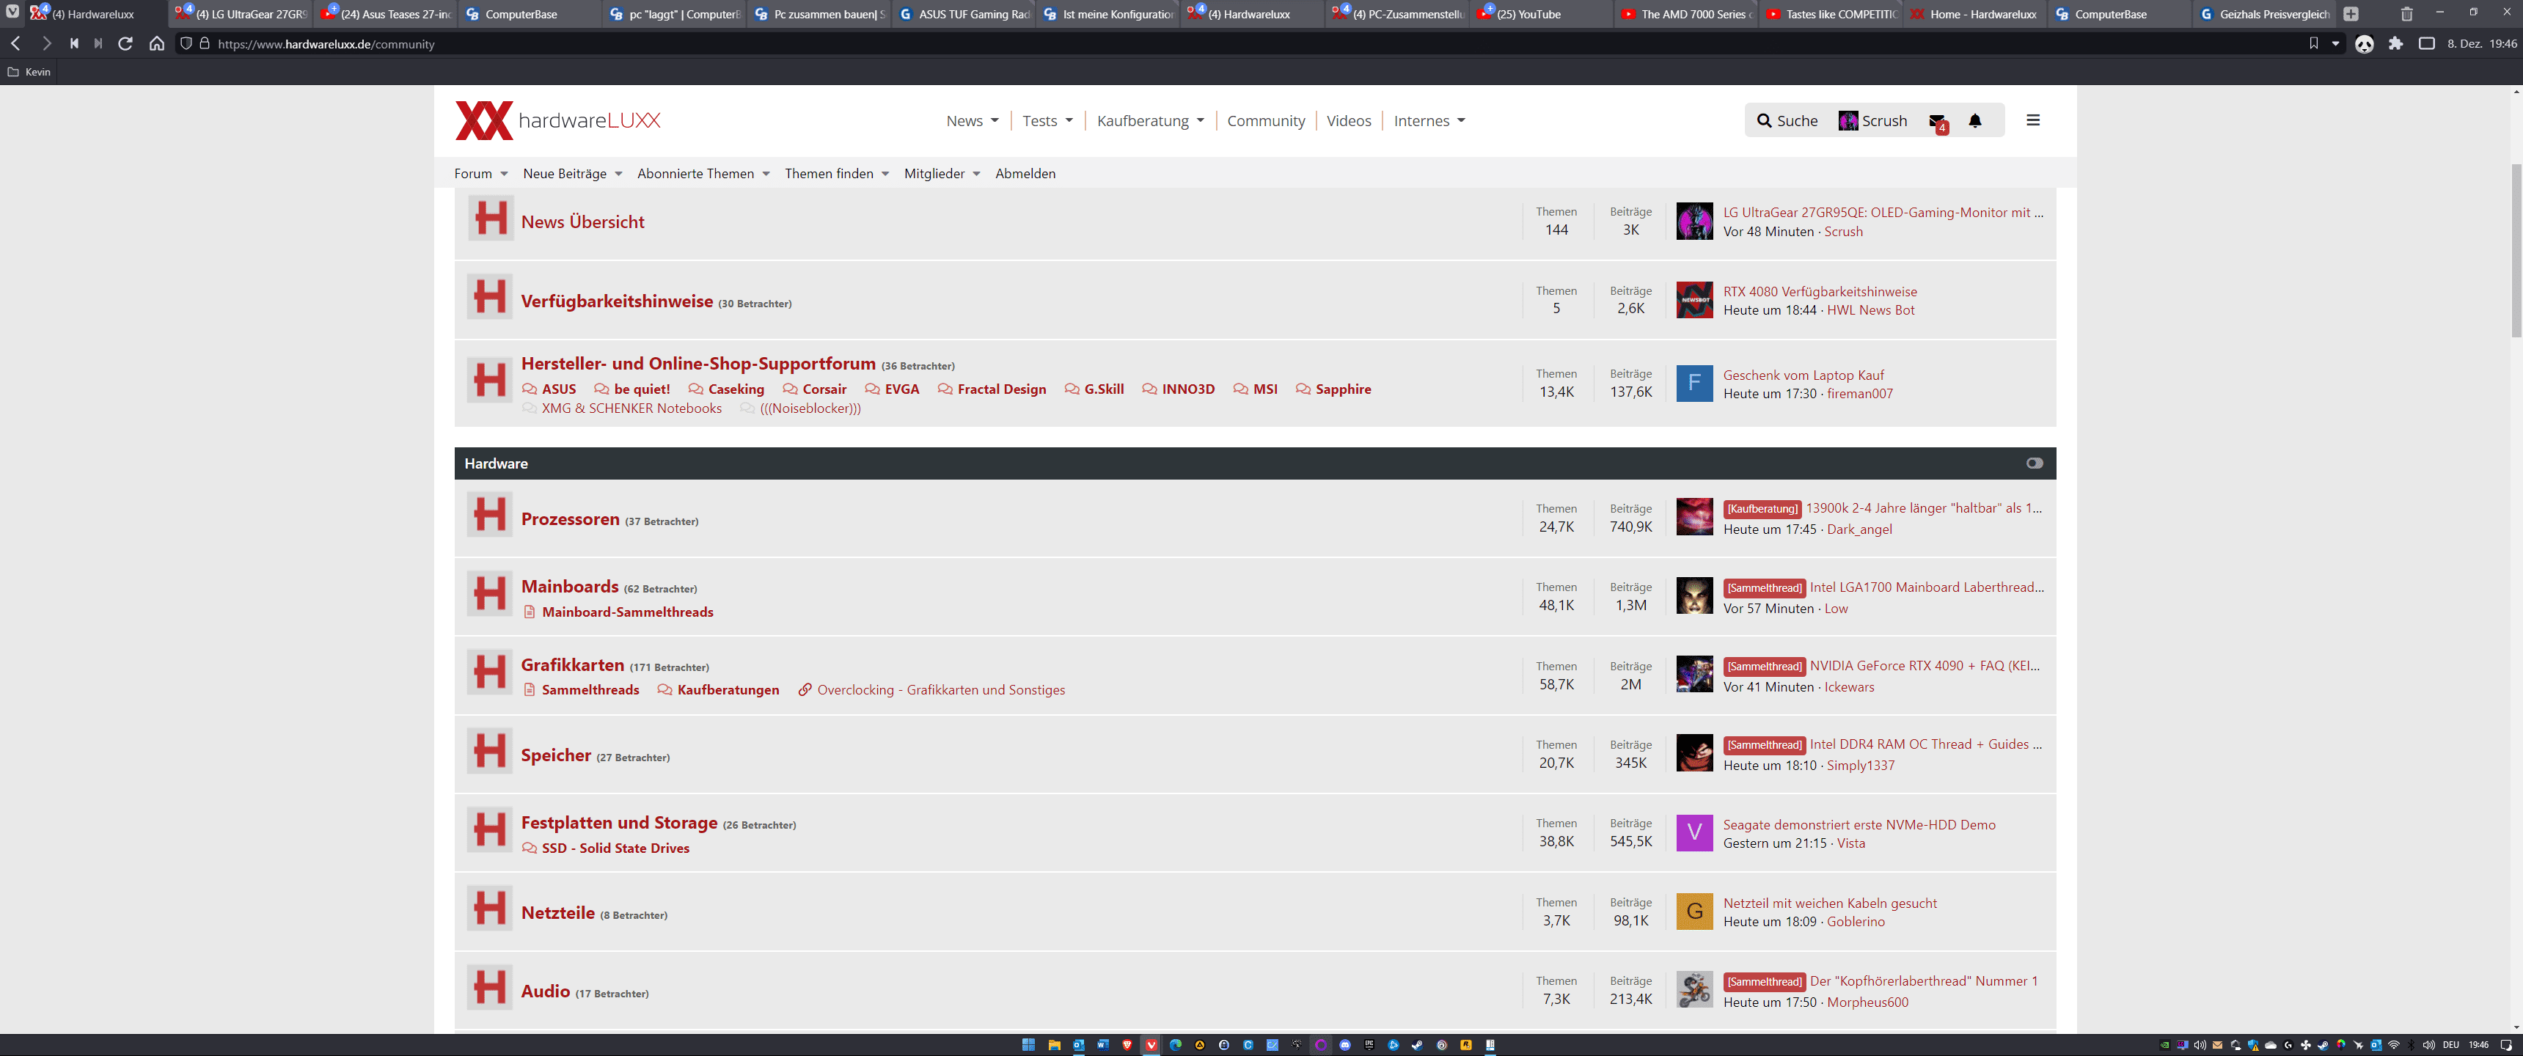Click the Abmelden link
Screen dimensions: 2523x1056
coord(1025,173)
